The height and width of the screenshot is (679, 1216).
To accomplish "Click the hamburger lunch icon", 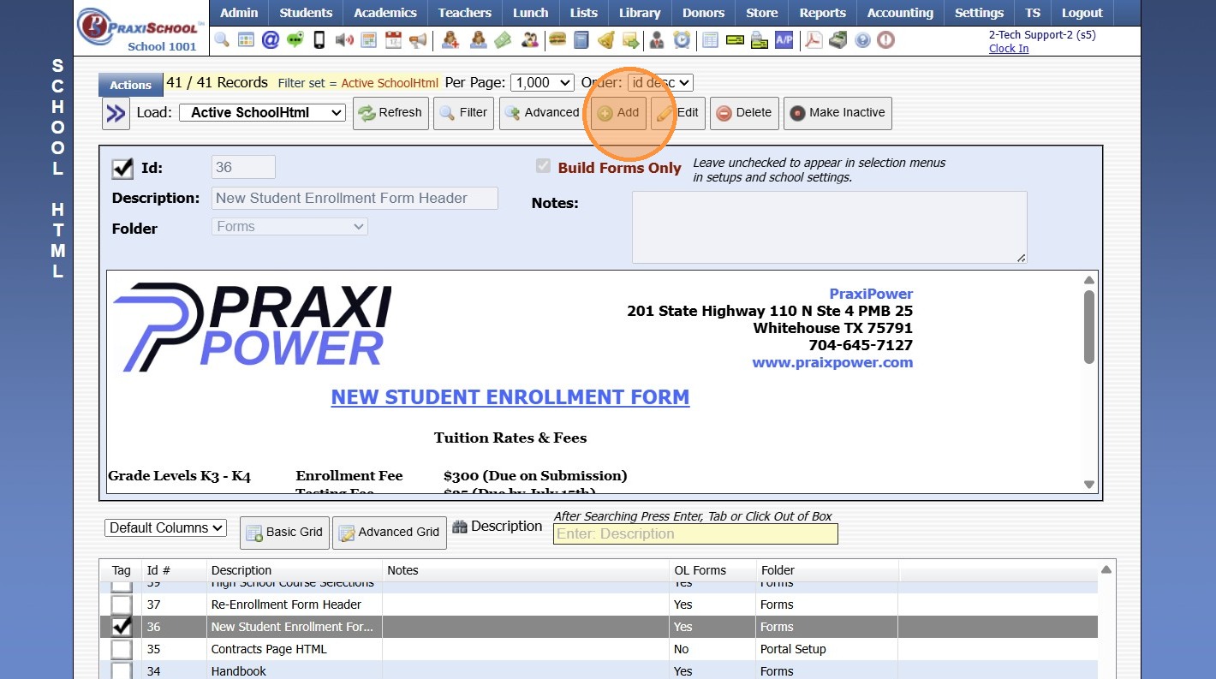I will [x=557, y=39].
